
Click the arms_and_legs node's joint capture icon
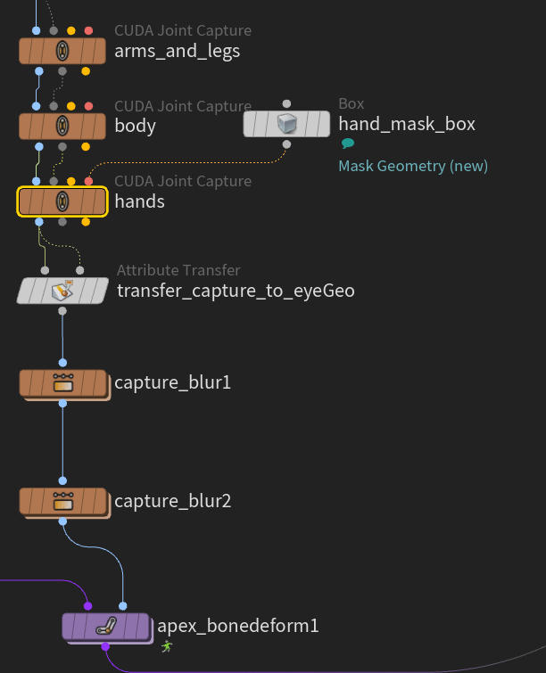coord(62,51)
